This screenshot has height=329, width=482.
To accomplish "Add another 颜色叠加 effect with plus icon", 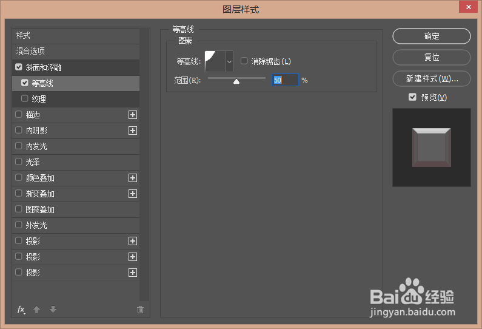I will coord(133,178).
